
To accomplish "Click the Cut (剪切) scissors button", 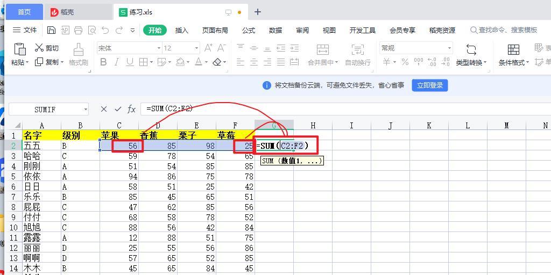I will [47, 48].
